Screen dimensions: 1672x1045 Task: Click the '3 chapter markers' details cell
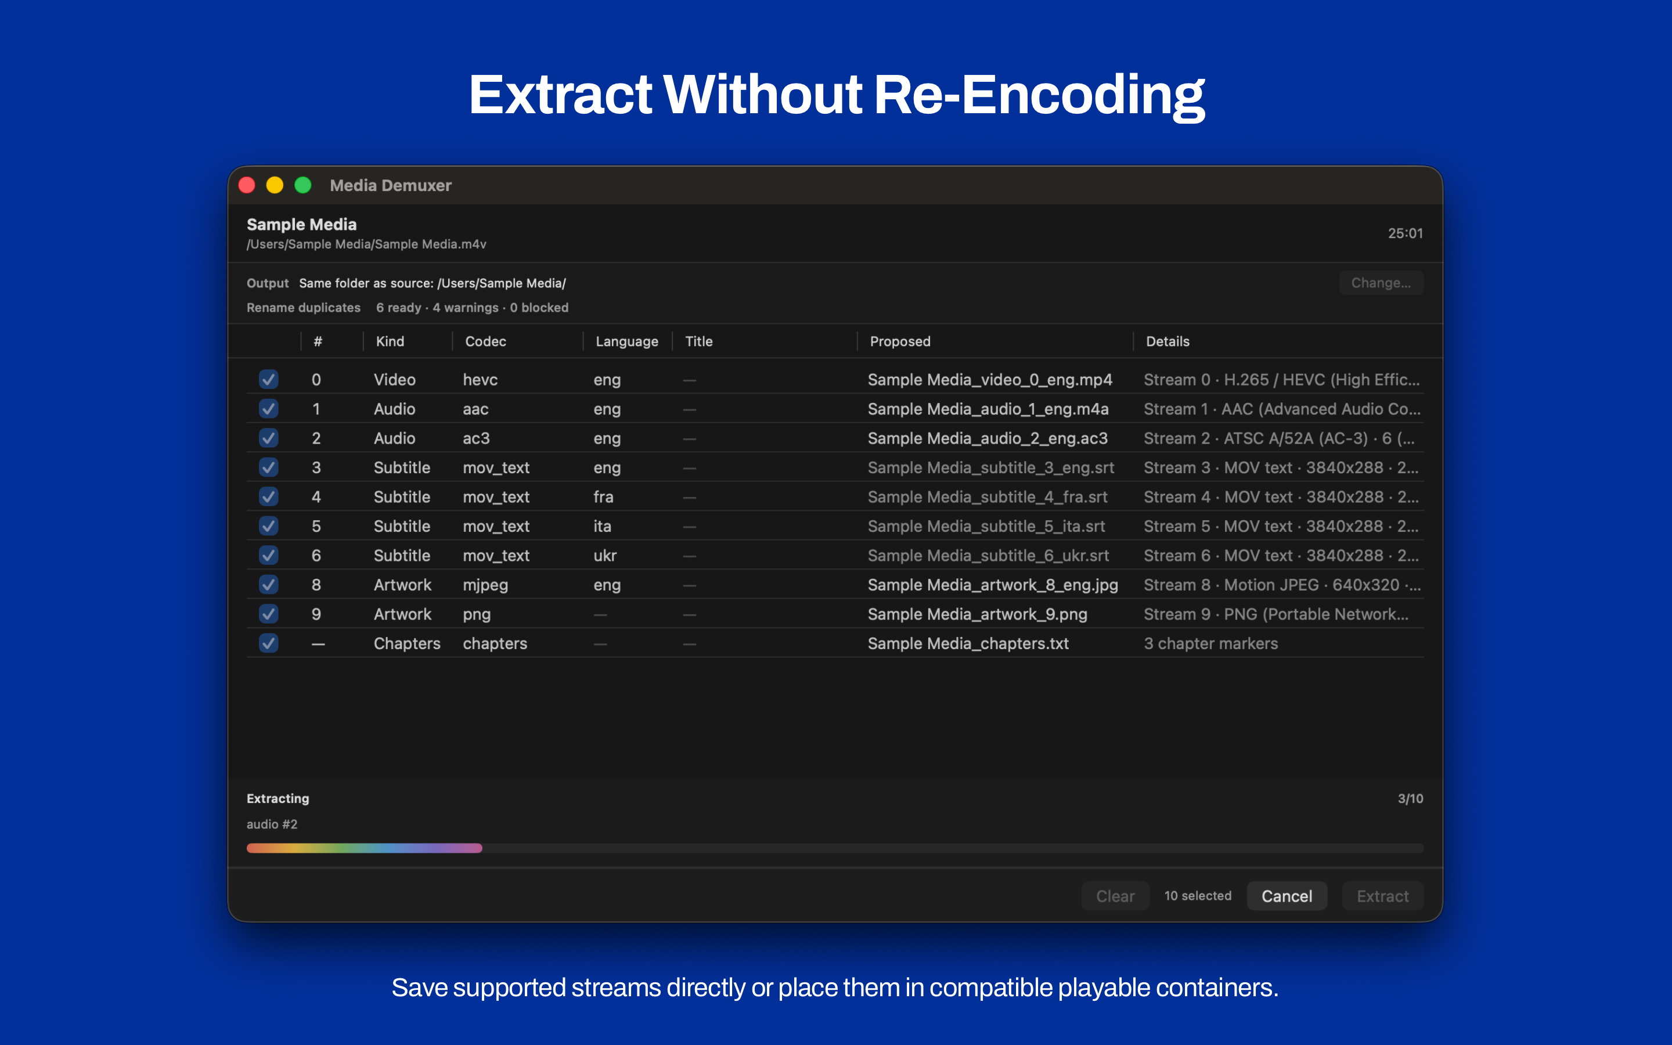1210,643
